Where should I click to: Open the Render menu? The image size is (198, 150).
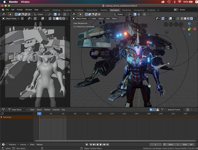20,10
